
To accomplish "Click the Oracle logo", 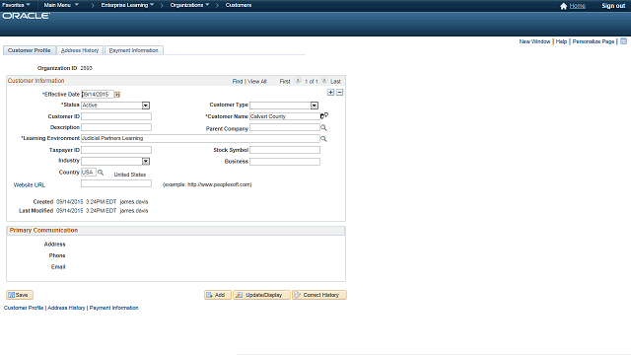I will [x=27, y=16].
